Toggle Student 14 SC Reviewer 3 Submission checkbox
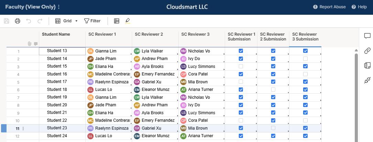The width and height of the screenshot is (373, 142). pos(306,59)
